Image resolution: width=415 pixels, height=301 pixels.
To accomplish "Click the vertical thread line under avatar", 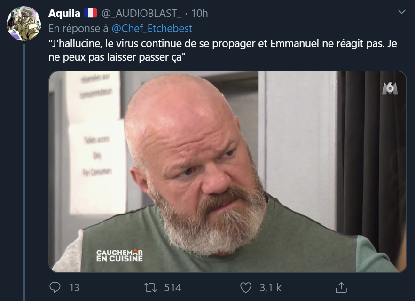I will [x=24, y=172].
